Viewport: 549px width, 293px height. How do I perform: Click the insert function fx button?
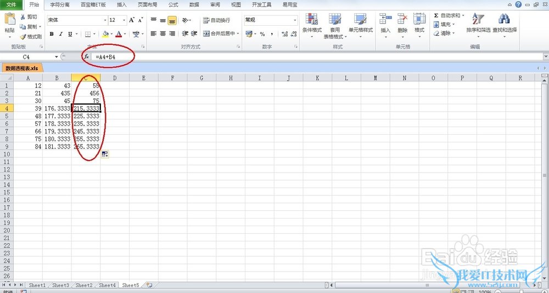tap(87, 56)
